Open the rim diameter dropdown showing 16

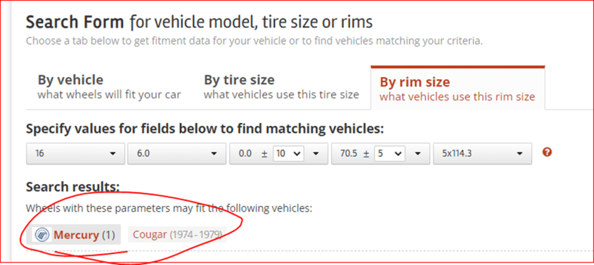pos(74,154)
